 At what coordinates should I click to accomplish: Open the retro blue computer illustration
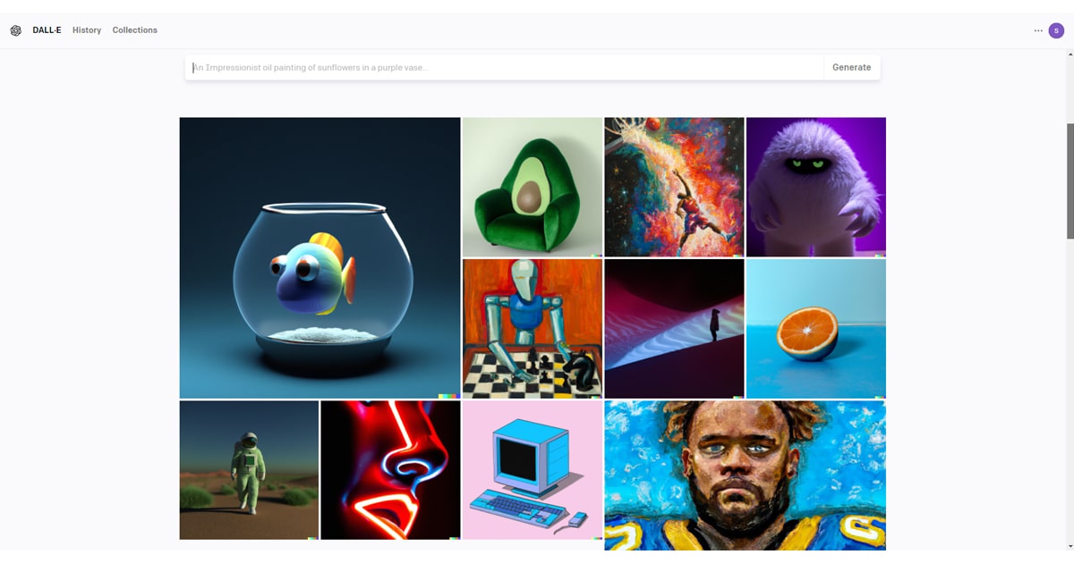click(533, 470)
